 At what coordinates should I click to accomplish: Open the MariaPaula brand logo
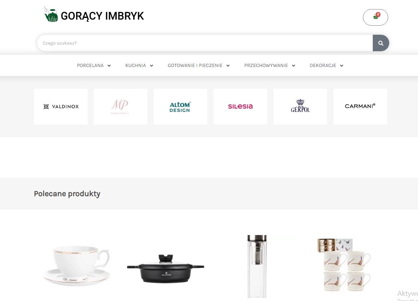[121, 107]
